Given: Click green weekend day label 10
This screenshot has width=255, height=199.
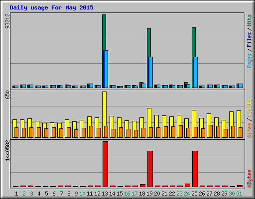Looking at the screenshot, I should click(x=83, y=194).
